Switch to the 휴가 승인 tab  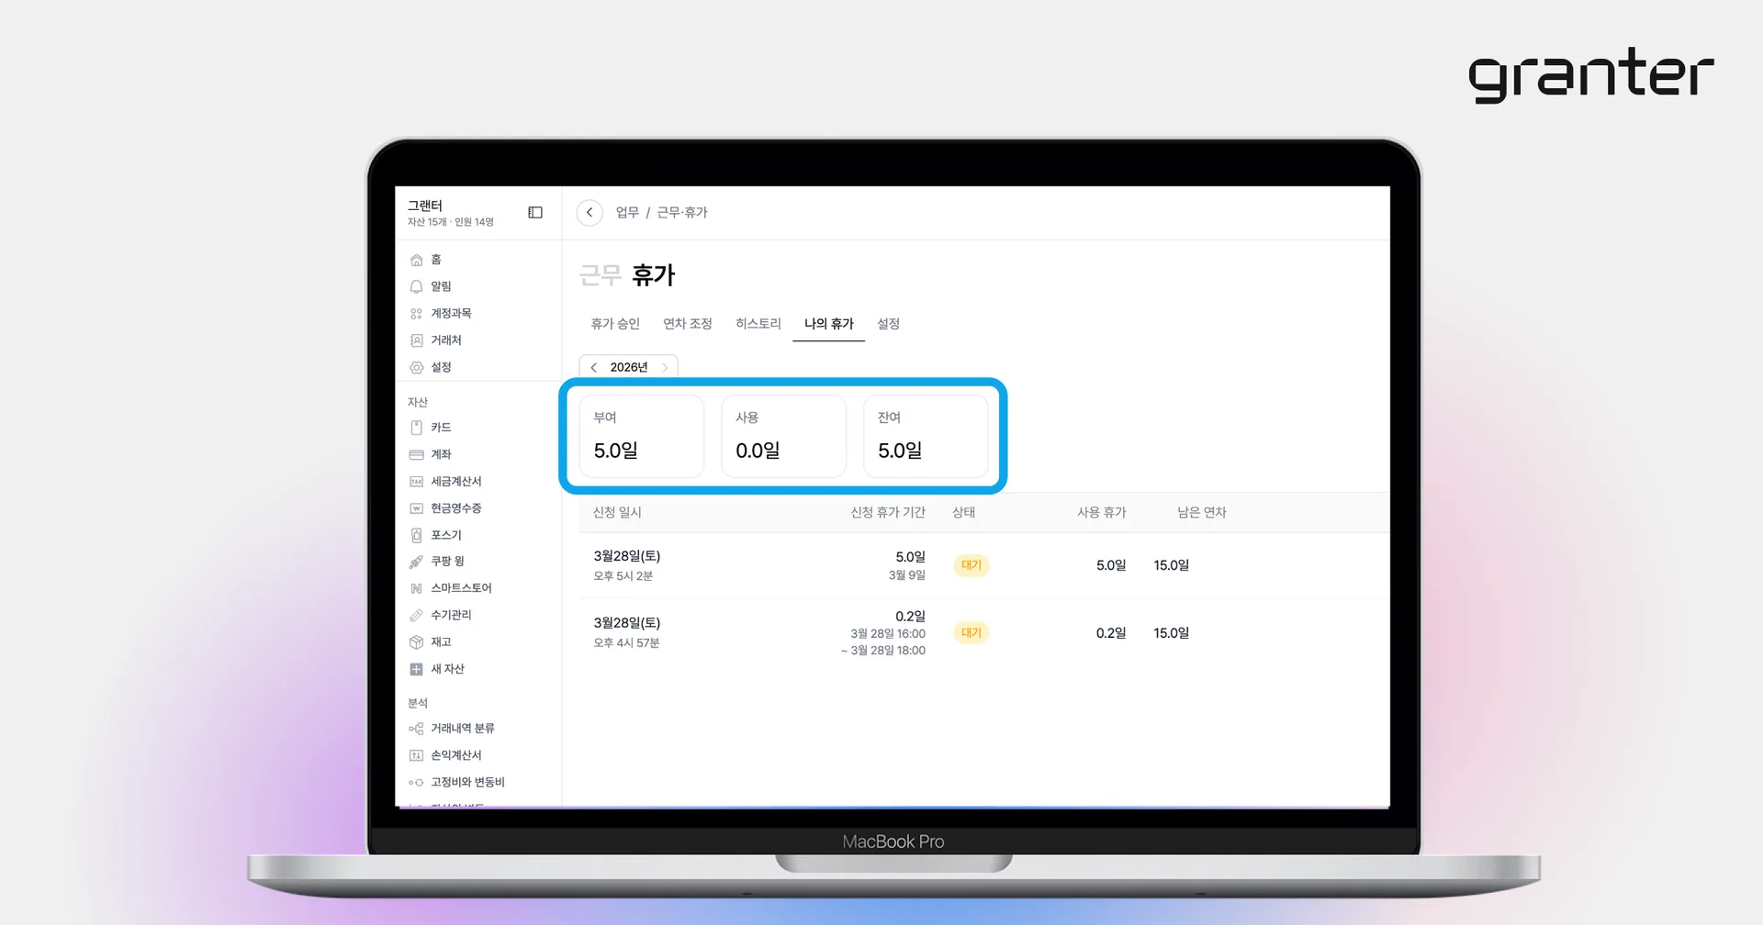[x=615, y=324]
